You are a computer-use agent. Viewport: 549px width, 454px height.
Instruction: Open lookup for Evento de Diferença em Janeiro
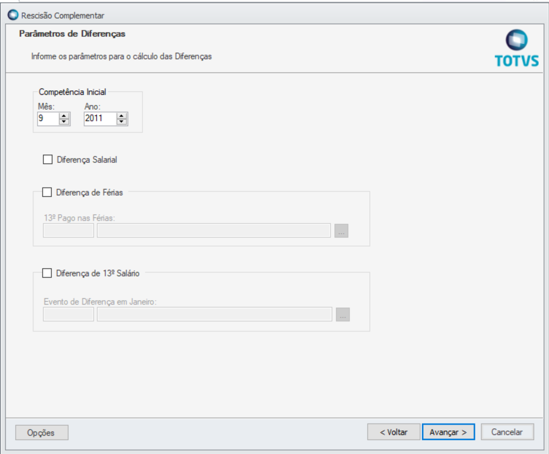click(x=343, y=315)
